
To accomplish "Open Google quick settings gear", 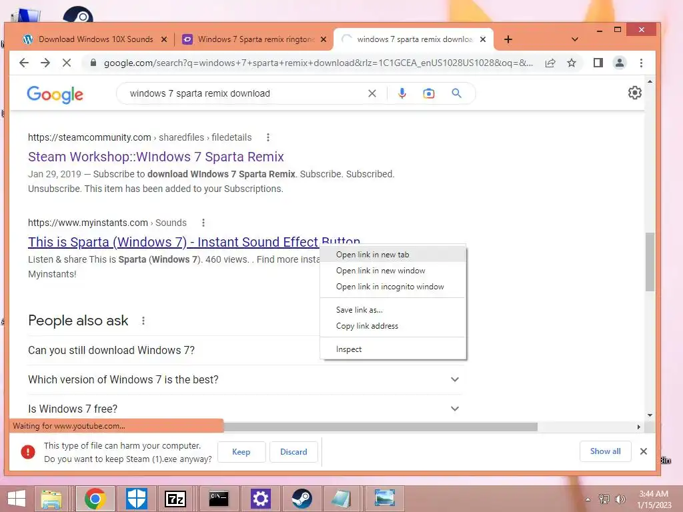I will [635, 92].
